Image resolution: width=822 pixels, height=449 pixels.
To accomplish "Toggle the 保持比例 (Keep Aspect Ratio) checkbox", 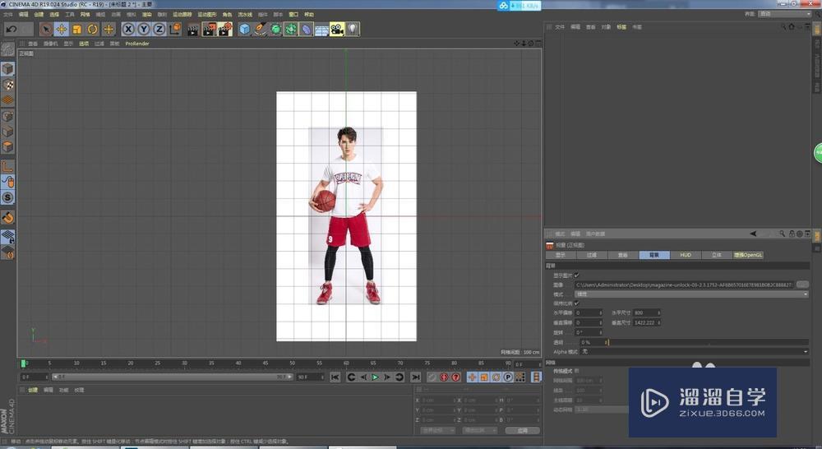I will click(x=577, y=303).
